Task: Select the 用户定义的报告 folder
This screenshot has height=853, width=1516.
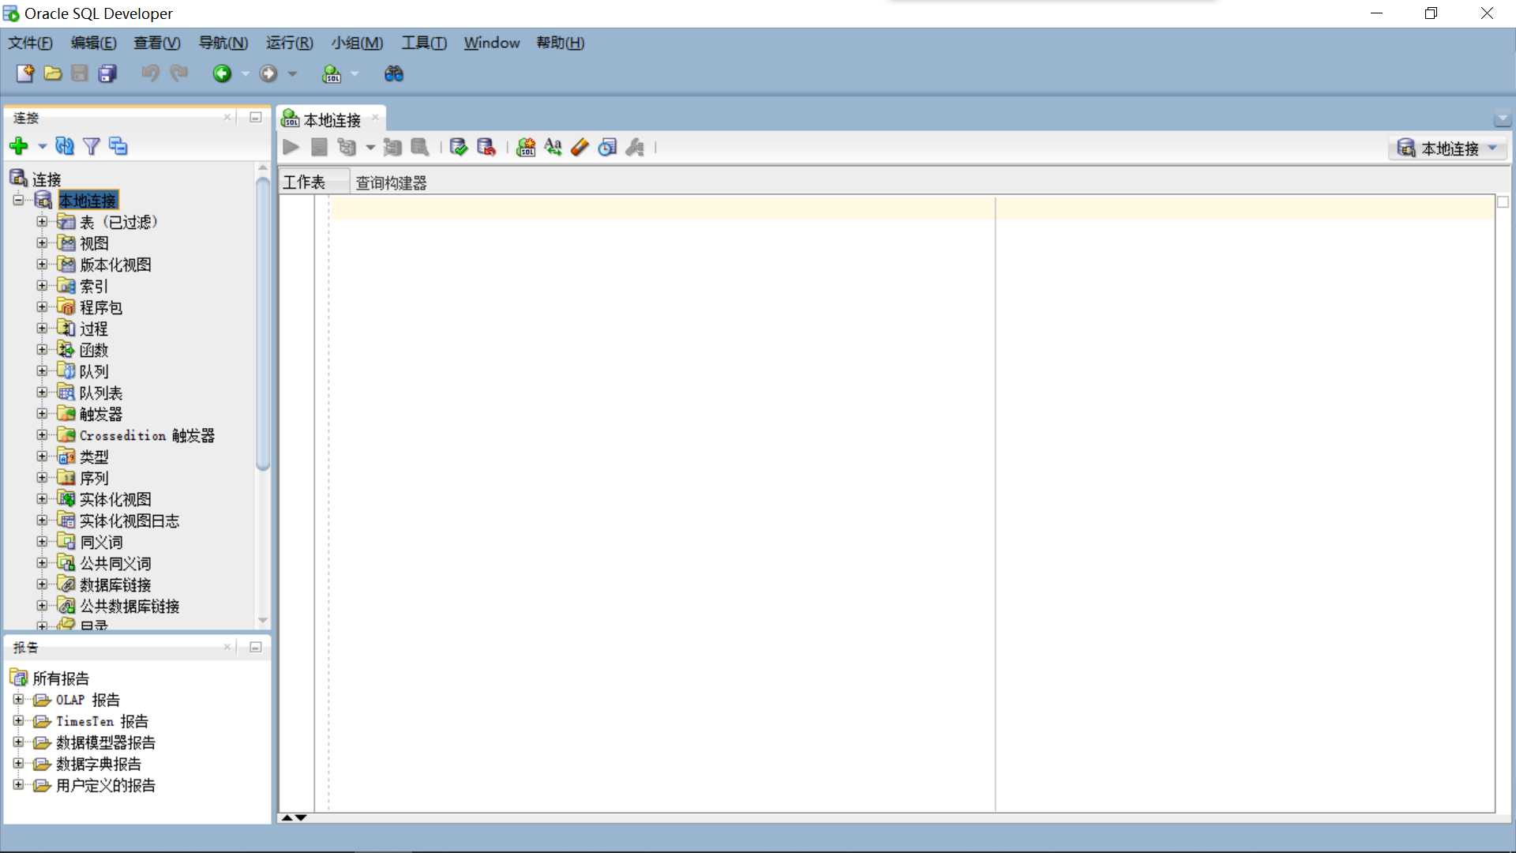Action: click(x=105, y=785)
